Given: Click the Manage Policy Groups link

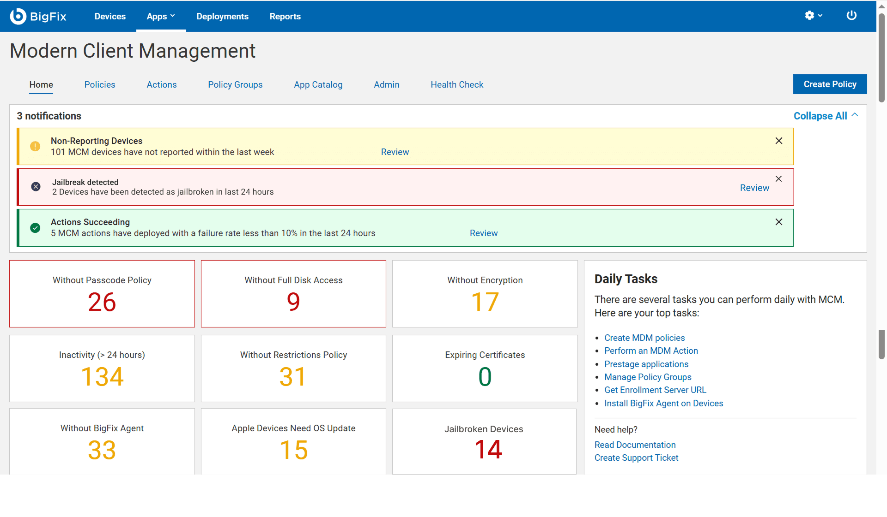Looking at the screenshot, I should point(648,377).
